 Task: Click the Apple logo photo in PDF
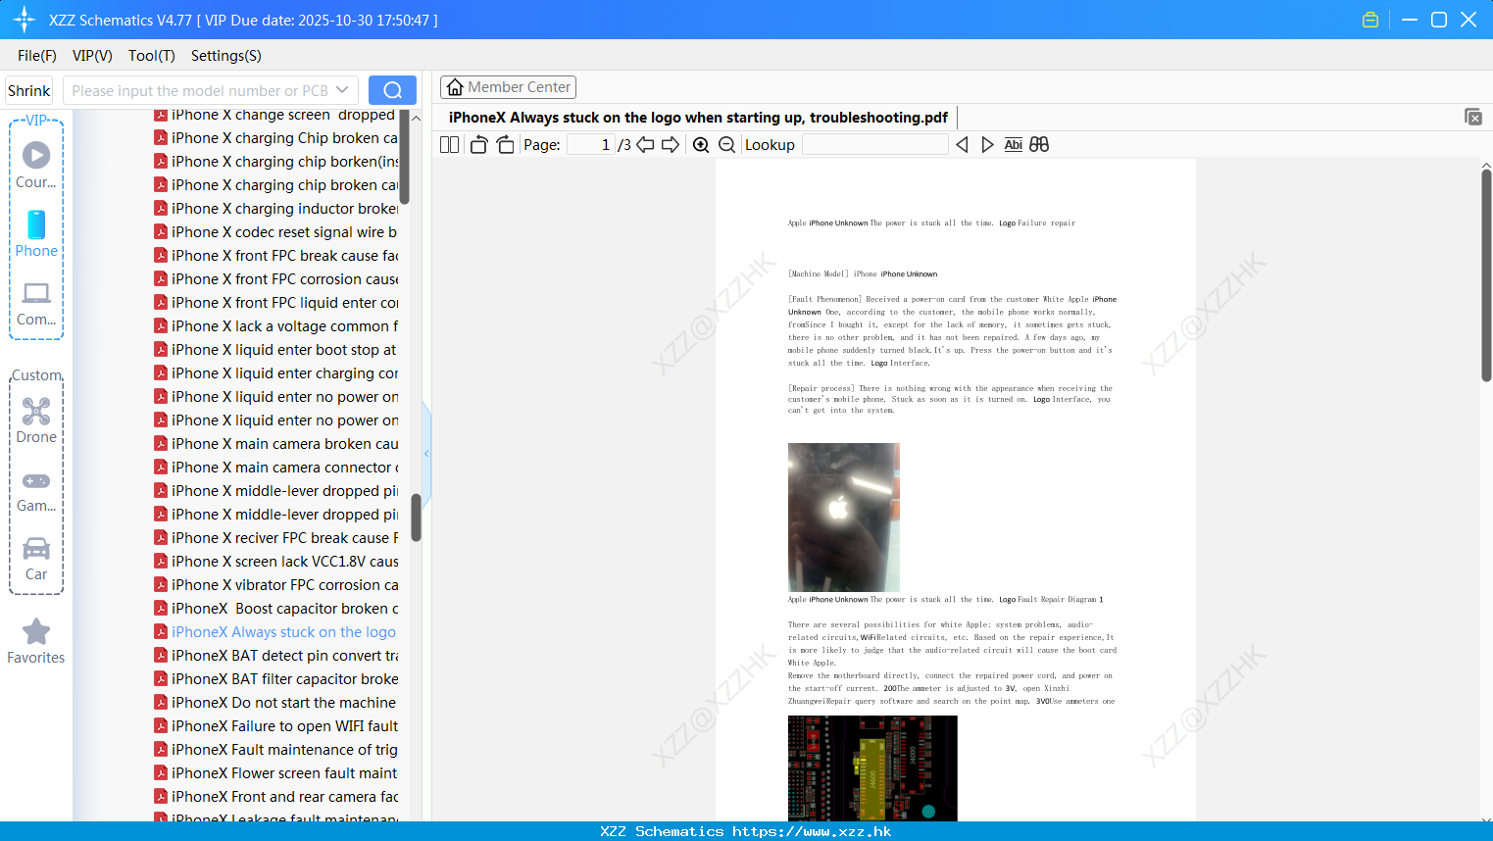tap(844, 518)
